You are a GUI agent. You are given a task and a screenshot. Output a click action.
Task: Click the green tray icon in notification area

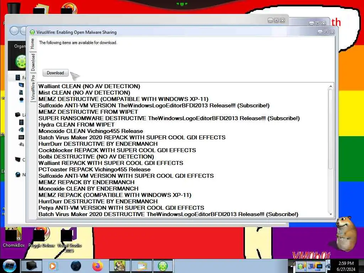(x=301, y=266)
